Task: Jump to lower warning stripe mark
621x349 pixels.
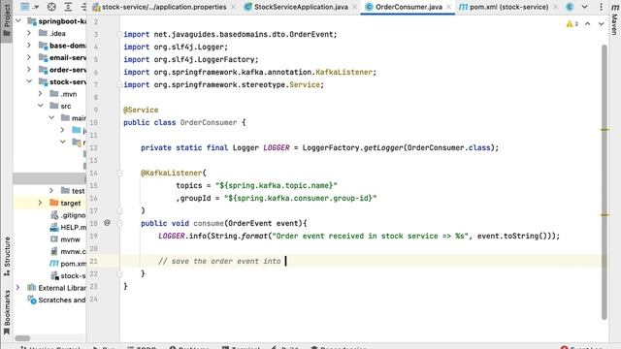Action: (605, 215)
